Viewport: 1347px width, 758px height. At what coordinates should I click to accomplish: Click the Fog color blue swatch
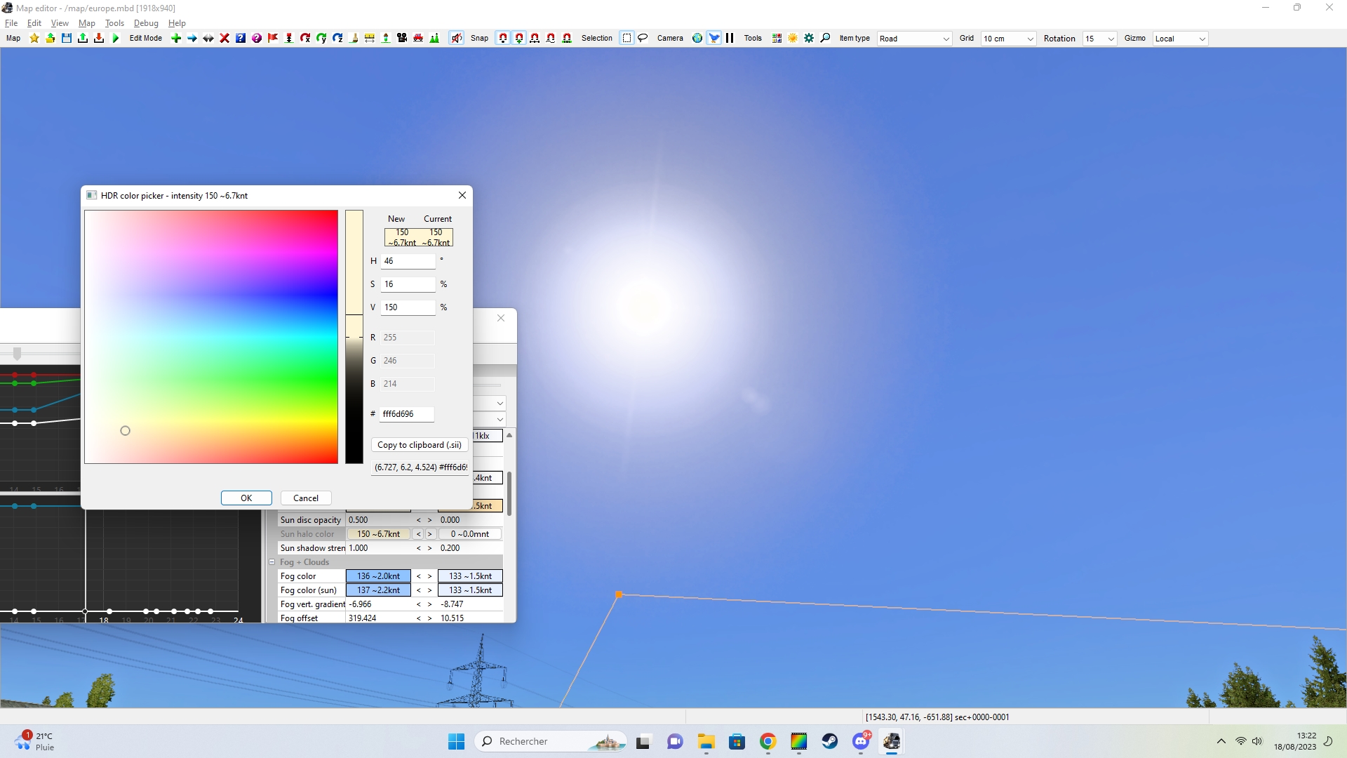coord(378,576)
